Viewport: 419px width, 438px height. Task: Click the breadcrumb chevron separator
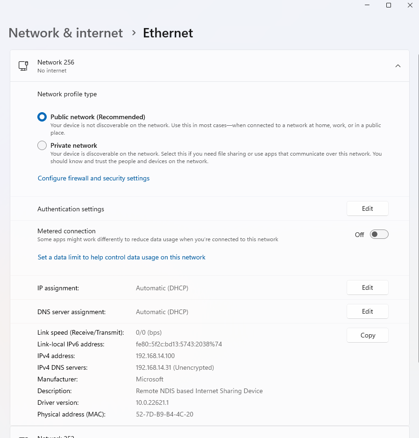(x=134, y=33)
